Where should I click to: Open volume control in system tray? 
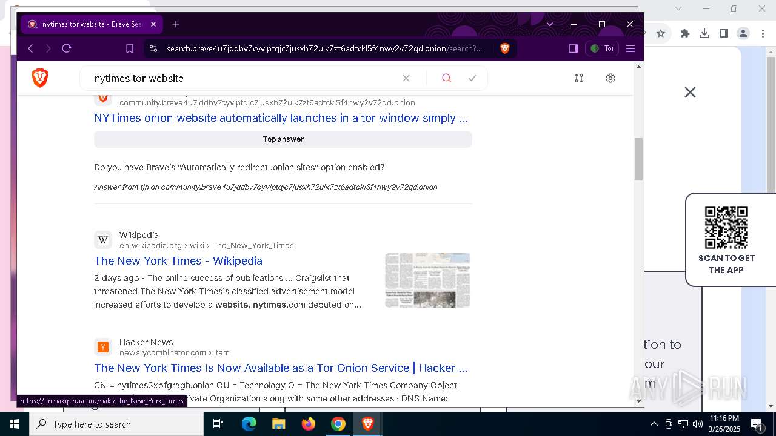click(x=698, y=424)
